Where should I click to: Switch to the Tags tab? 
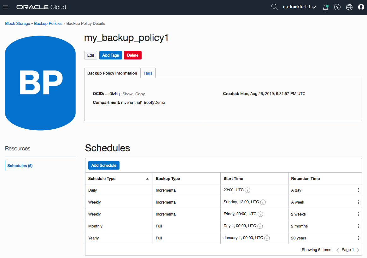(x=148, y=73)
